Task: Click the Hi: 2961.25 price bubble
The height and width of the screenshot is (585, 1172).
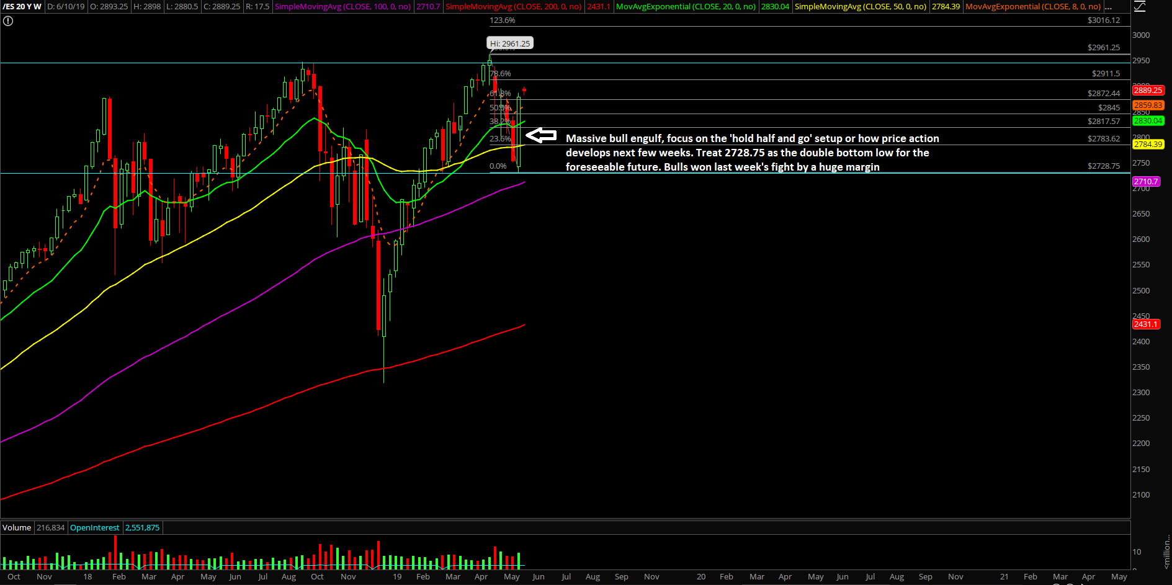Action: click(510, 43)
